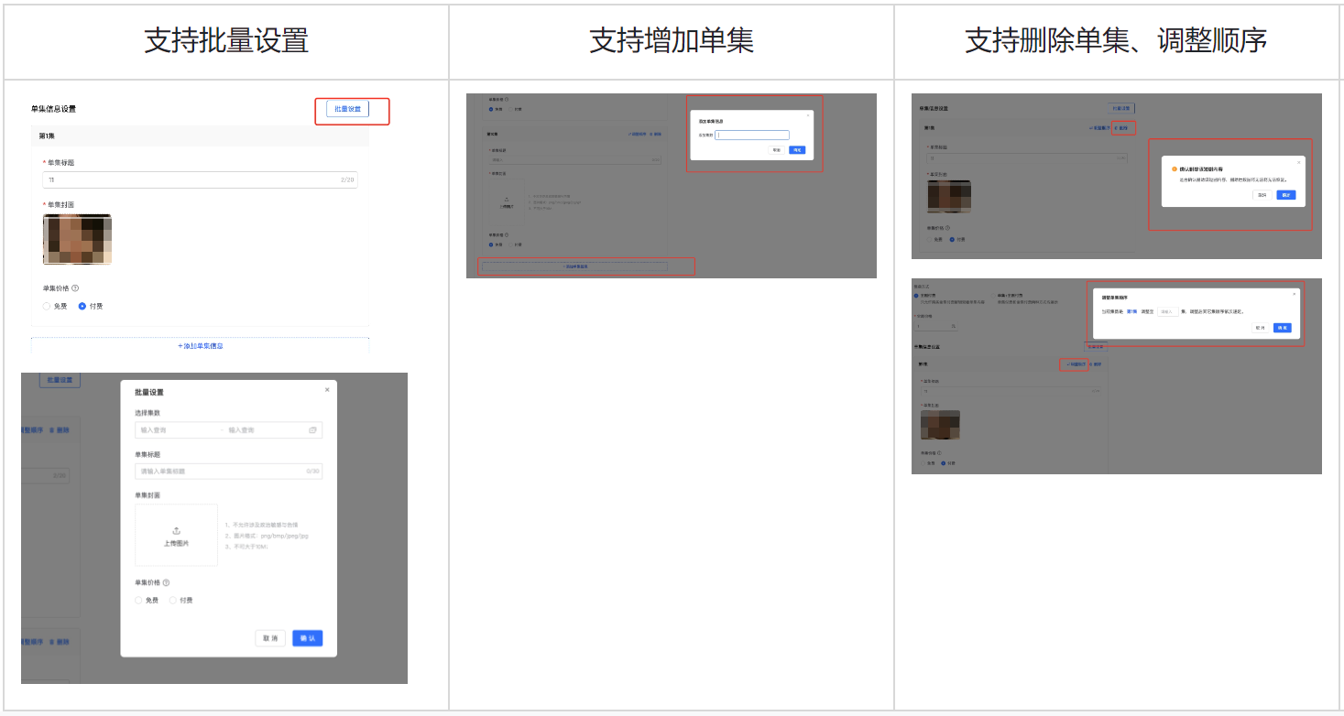The height and width of the screenshot is (716, 1344).
Task: Click dimmed 批量设置 button behind batch dialog
Action: click(60, 380)
